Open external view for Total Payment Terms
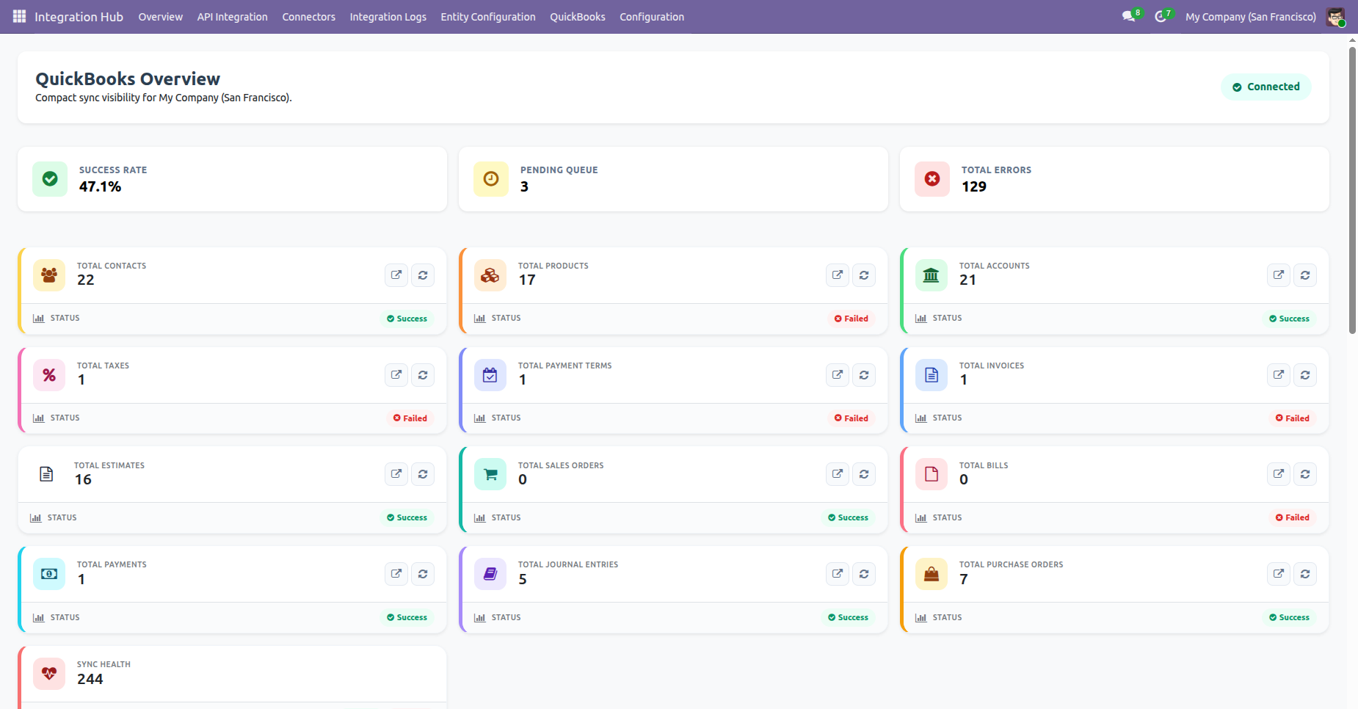Screen dimensions: 1358x709 [838, 375]
